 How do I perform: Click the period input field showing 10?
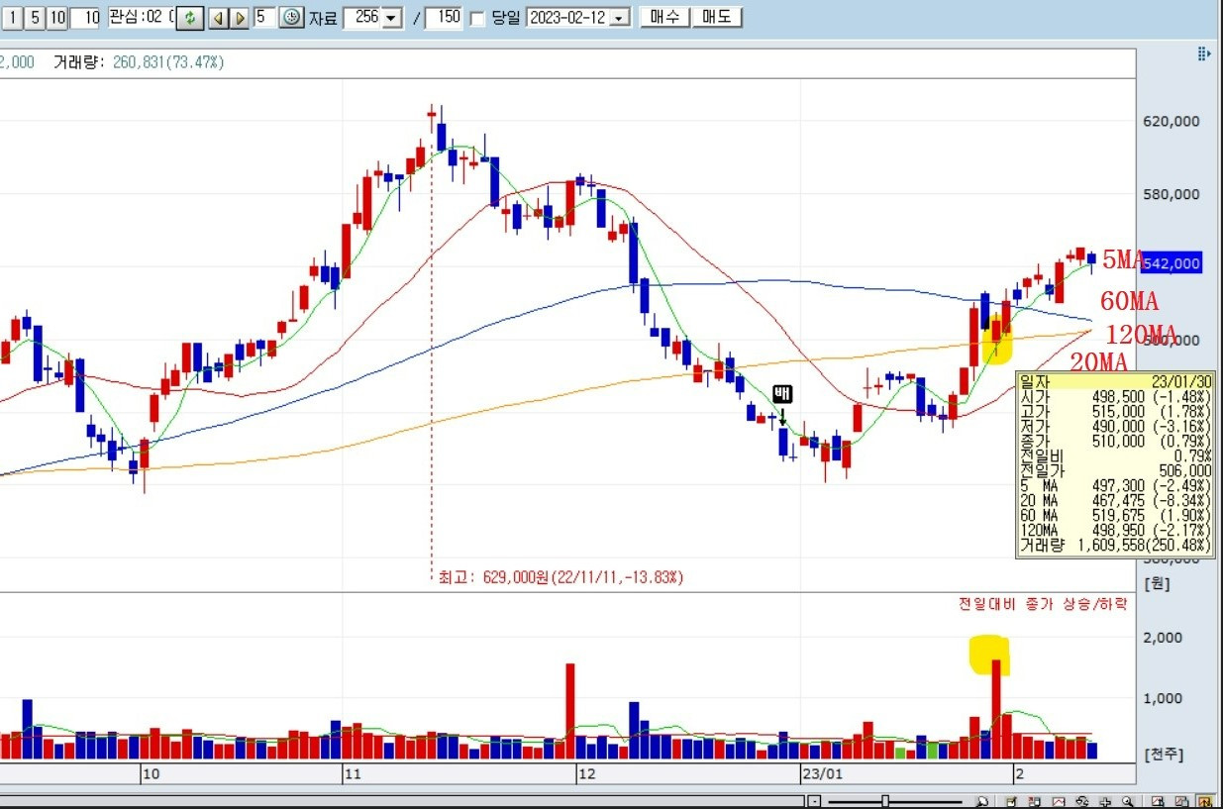point(86,17)
